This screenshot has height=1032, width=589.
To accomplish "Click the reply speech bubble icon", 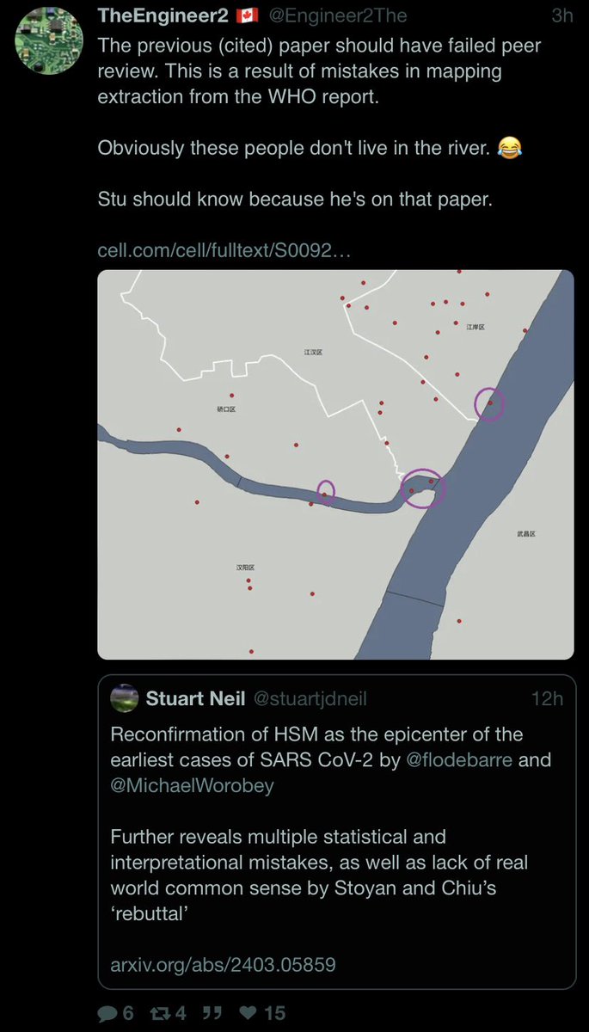I will pyautogui.click(x=107, y=1013).
